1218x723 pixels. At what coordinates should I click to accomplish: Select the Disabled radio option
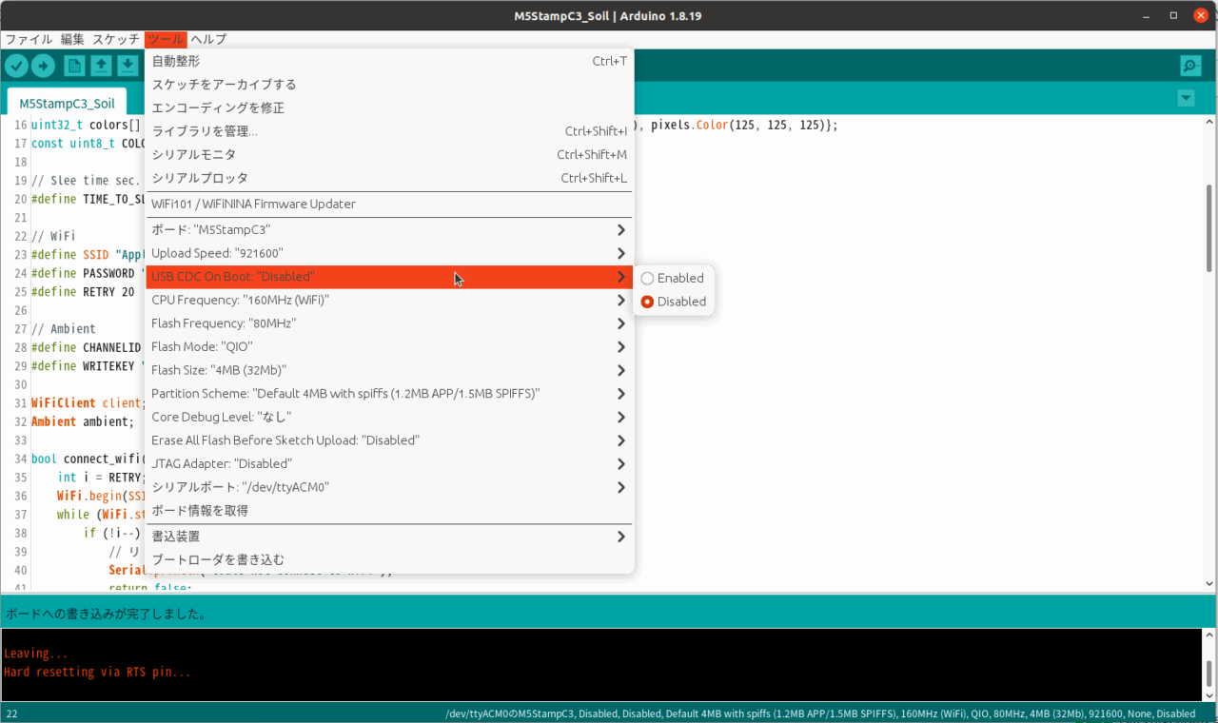click(673, 302)
